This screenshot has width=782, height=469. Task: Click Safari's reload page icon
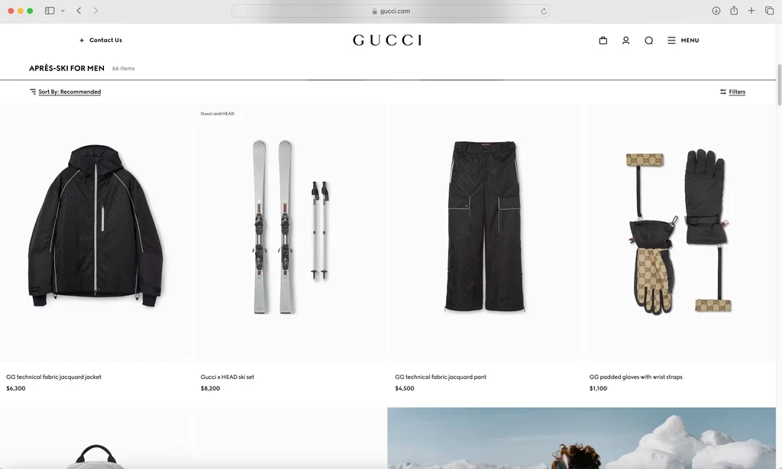[544, 11]
